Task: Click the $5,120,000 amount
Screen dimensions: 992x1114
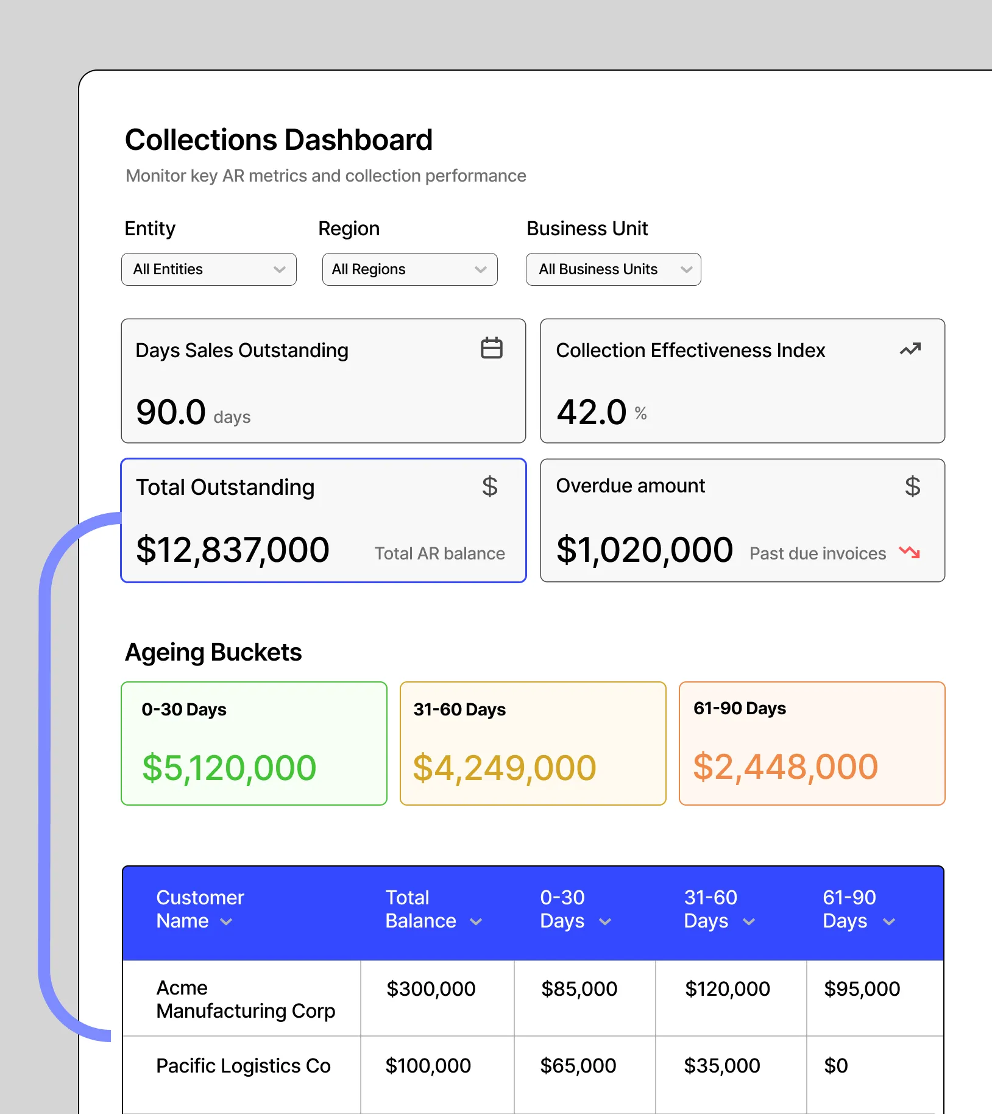Action: [229, 767]
